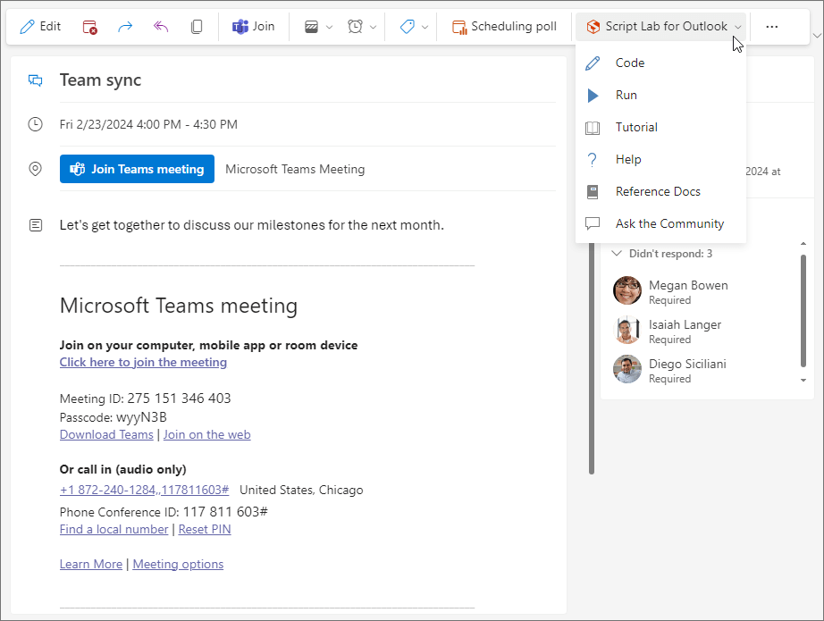The height and width of the screenshot is (621, 824).
Task: Open Help from Script Lab menu
Action: (660, 159)
